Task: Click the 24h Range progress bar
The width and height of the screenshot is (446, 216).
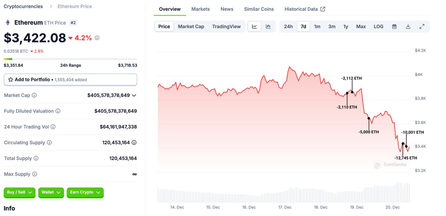Action: coord(71,59)
